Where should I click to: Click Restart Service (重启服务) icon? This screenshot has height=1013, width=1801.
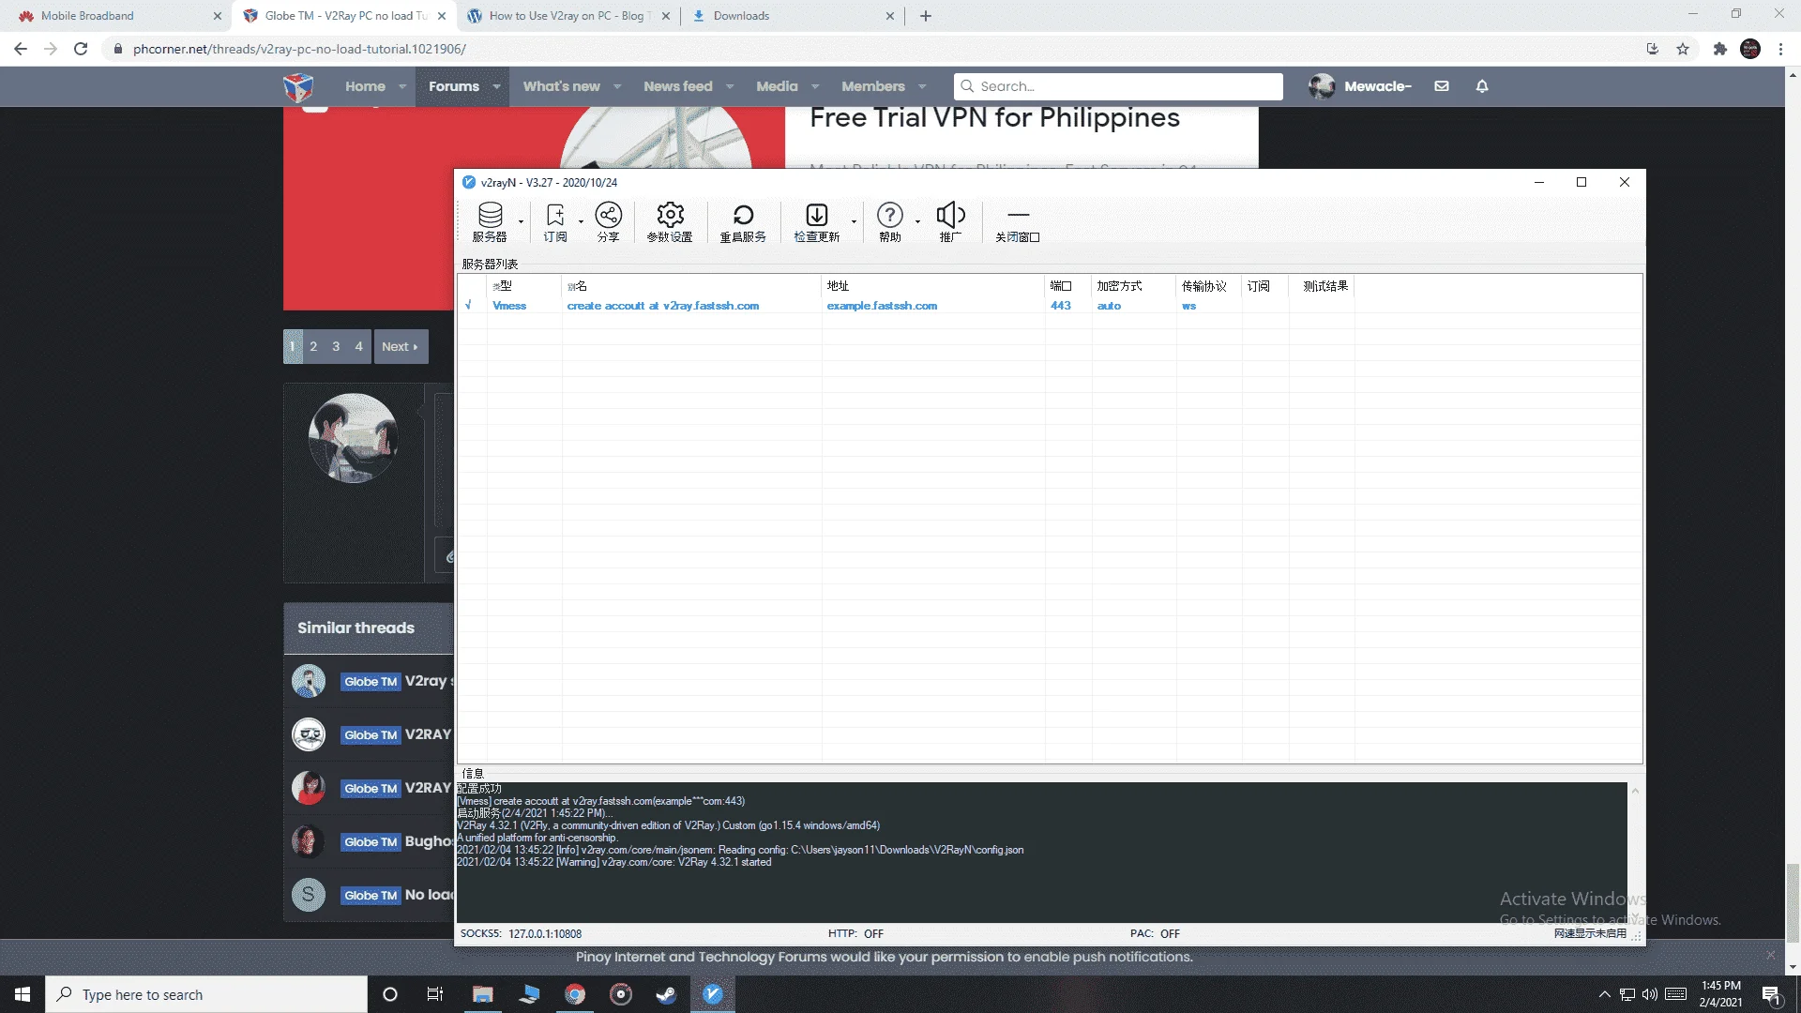click(x=743, y=222)
